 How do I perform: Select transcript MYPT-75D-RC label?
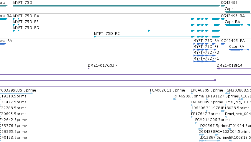coord(107,34)
